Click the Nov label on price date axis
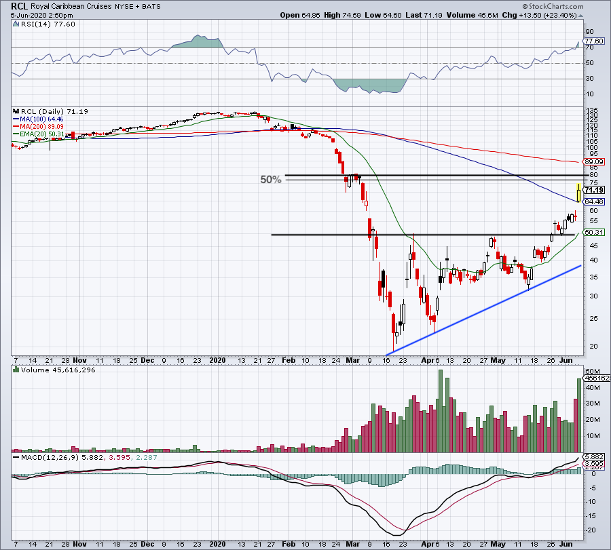611x550 pixels. 79,360
